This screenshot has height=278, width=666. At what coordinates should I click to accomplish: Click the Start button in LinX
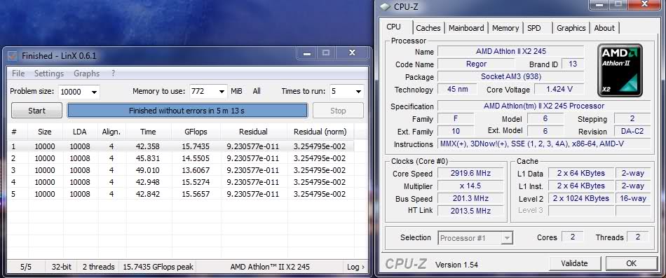(36, 111)
